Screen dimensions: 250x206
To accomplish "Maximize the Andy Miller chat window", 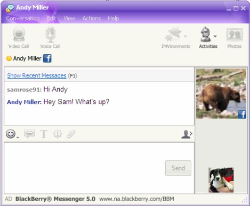I will point(236,8).
